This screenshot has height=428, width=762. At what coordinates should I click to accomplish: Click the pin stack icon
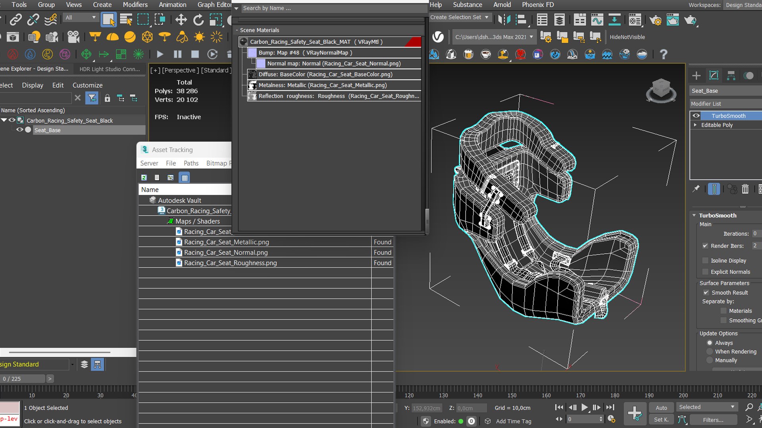[x=696, y=189]
